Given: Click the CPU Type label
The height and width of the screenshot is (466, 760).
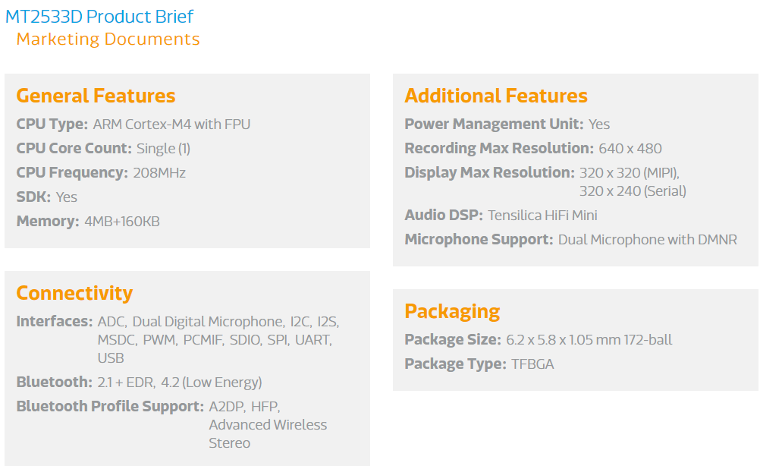Looking at the screenshot, I should coord(52,124).
